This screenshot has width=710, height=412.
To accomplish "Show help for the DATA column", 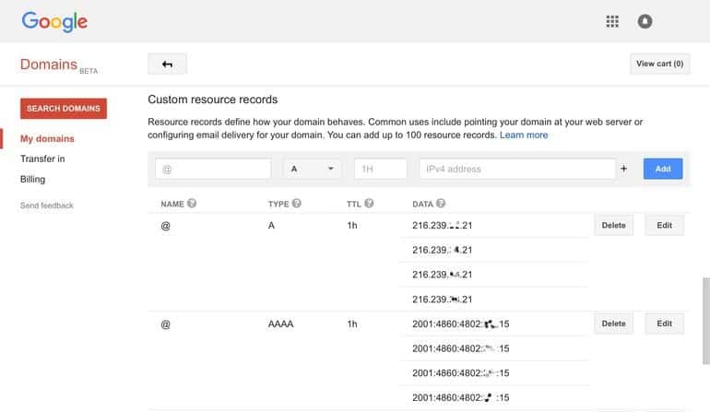I will click(x=441, y=204).
